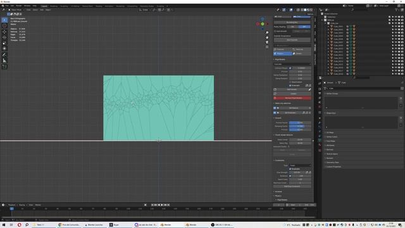Toggle camera view gizmo icon

pyautogui.click(x=267, y=42)
